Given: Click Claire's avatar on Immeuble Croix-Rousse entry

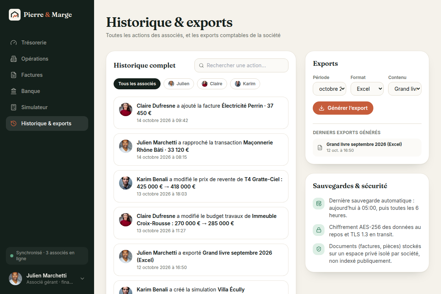Looking at the screenshot, I should (x=126, y=220).
